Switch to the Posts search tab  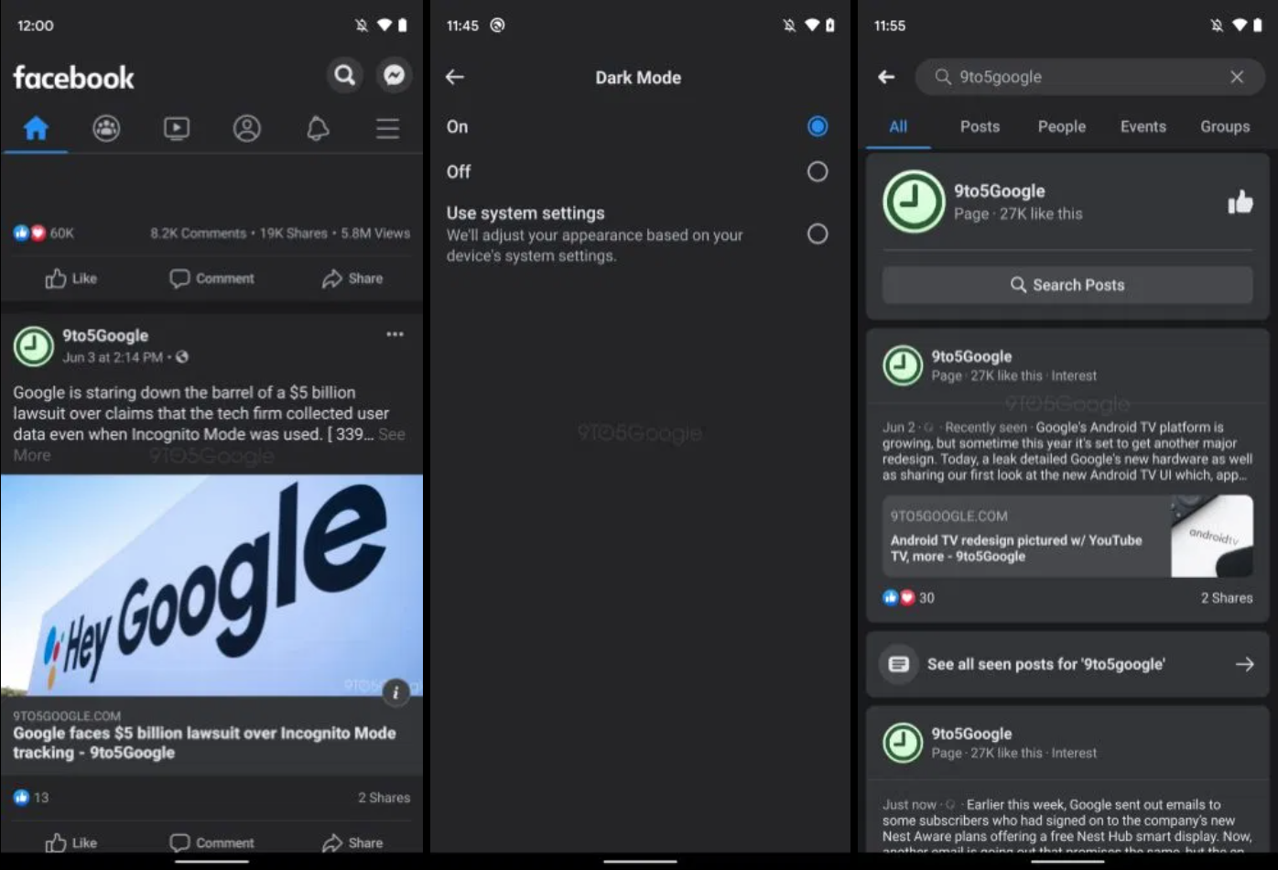click(980, 126)
